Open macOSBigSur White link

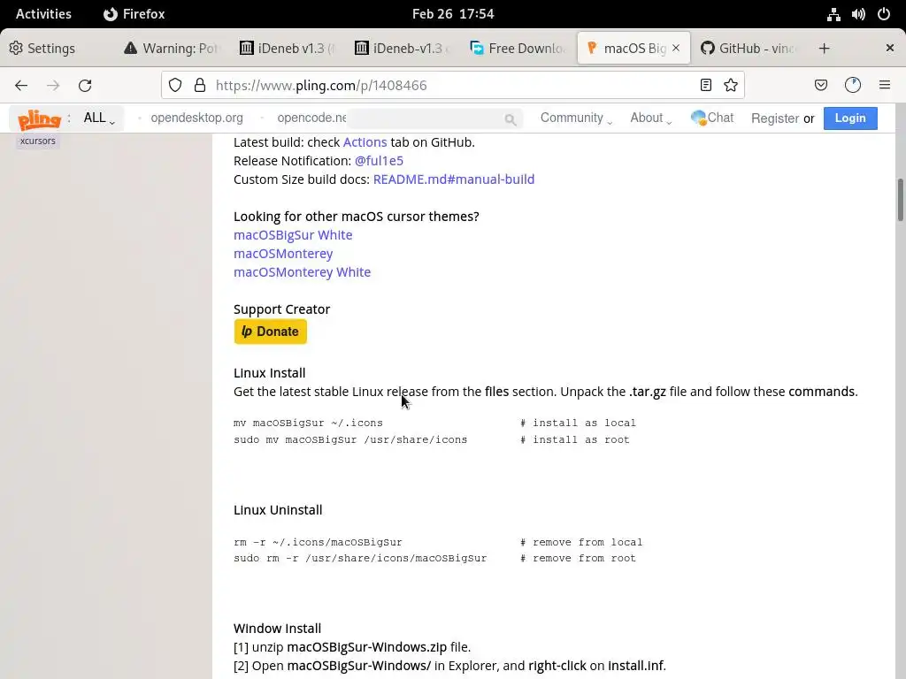tap(293, 235)
